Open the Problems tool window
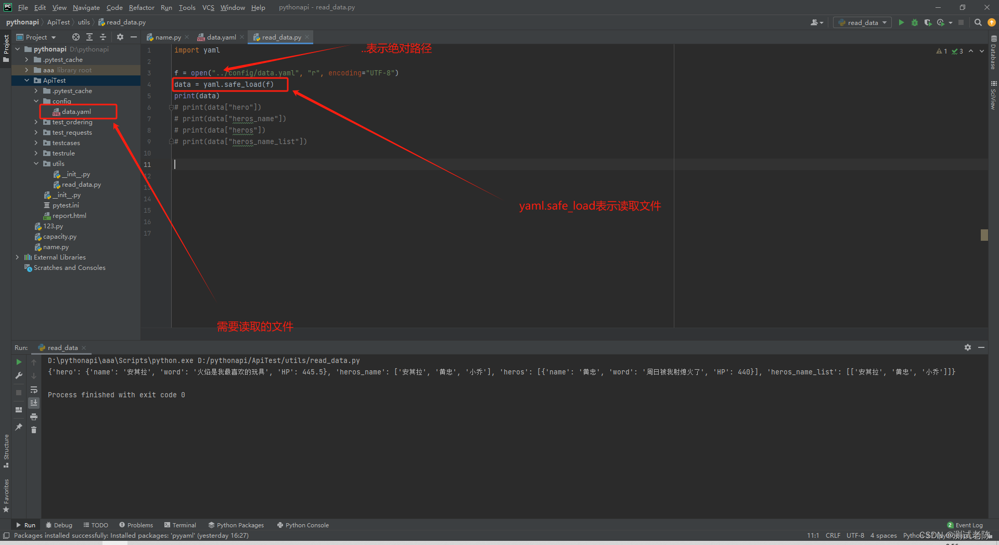Viewport: 999px width, 545px height. [136, 525]
